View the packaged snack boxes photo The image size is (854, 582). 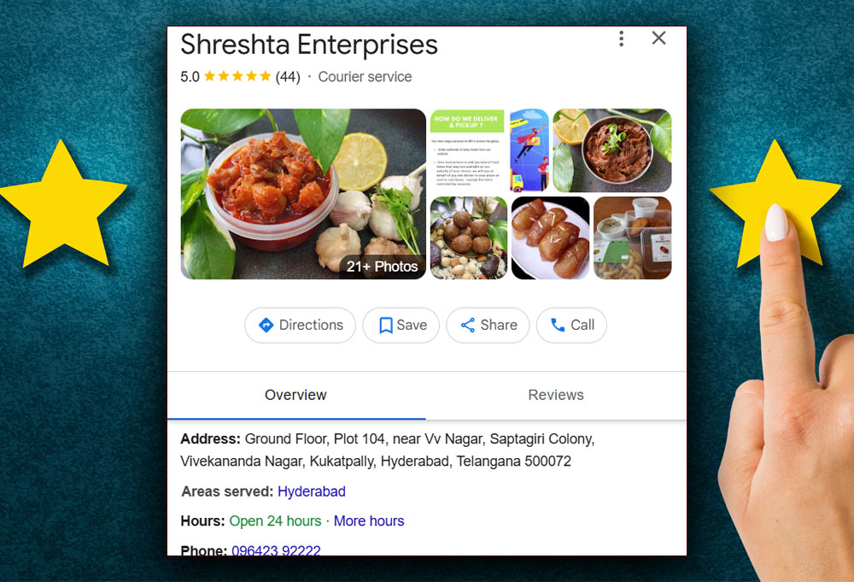pyautogui.click(x=632, y=238)
